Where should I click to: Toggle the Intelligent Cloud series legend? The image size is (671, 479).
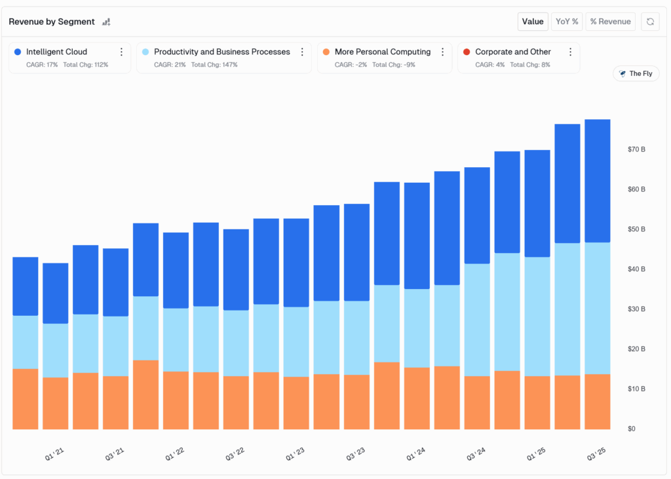coord(56,52)
